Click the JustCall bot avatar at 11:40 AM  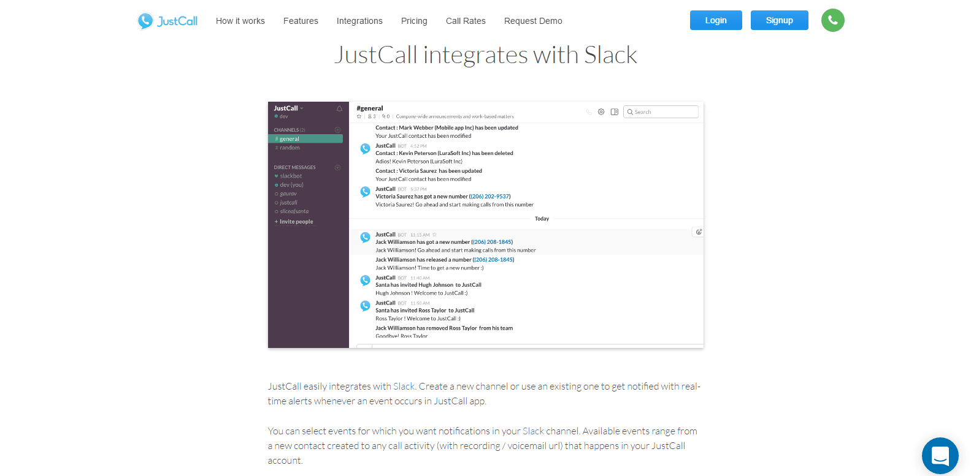pos(365,281)
